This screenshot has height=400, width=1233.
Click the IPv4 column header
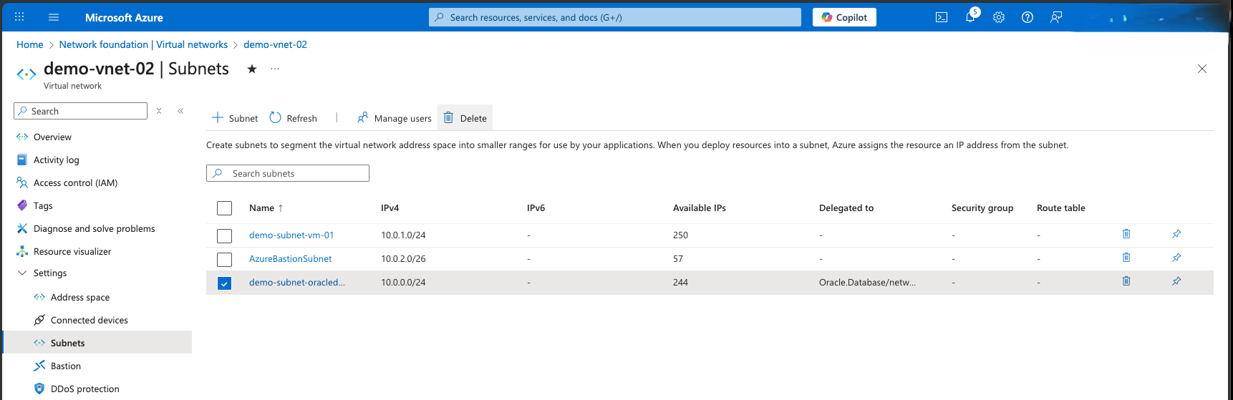tap(390, 208)
